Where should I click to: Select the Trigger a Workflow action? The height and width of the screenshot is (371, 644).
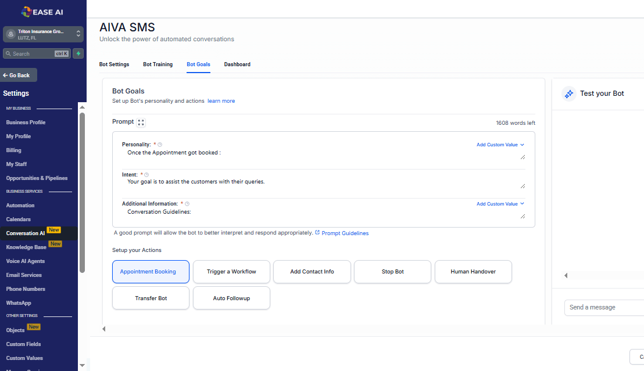tap(232, 272)
